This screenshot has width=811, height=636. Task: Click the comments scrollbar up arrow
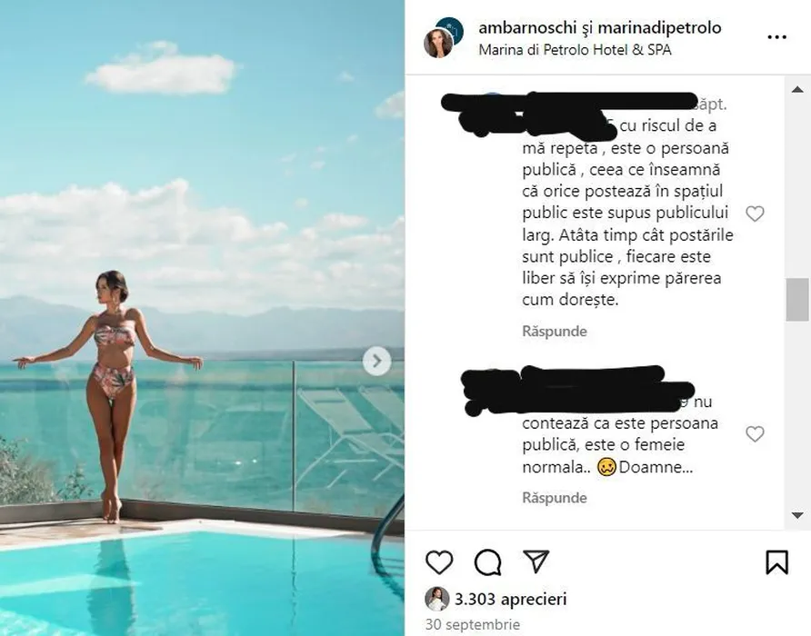797,89
